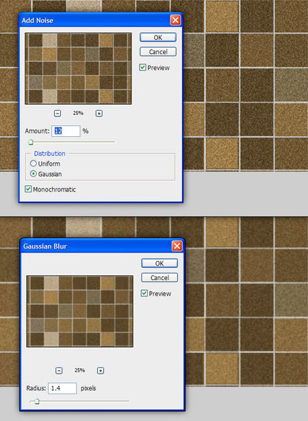Zoom out the Add Noise preview
The width and height of the screenshot is (308, 421).
(x=57, y=114)
